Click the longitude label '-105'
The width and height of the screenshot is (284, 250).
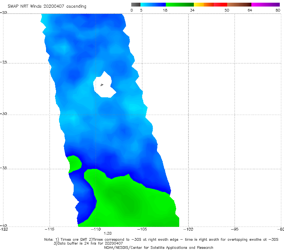(142, 229)
